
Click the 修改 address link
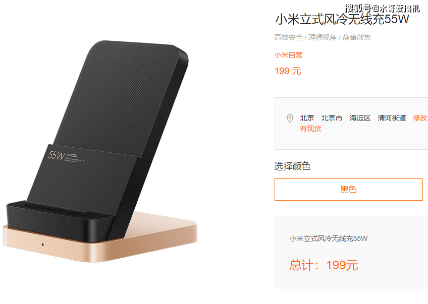(420, 118)
